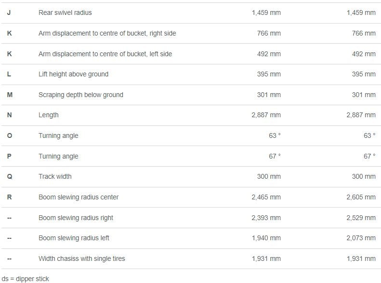This screenshot has height=283, width=381.
Task: Click the 2,605 mm value
Action: [361, 197]
